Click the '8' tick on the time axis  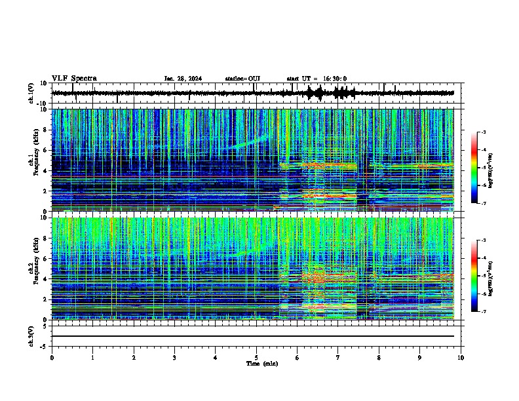coord(379,358)
